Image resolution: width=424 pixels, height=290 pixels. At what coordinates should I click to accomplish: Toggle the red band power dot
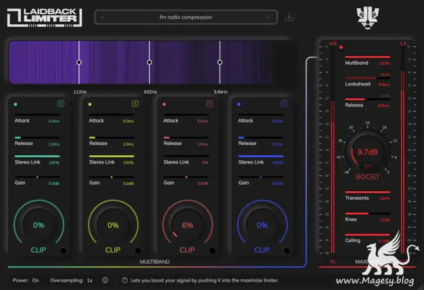click(x=164, y=104)
